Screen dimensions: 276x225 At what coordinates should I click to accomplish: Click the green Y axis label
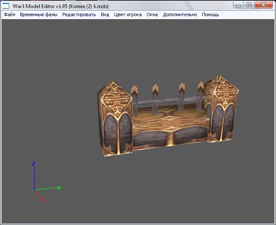click(x=59, y=188)
